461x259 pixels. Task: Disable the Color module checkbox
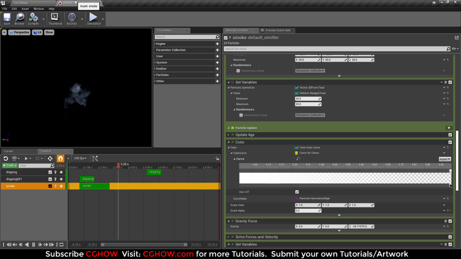450,142
